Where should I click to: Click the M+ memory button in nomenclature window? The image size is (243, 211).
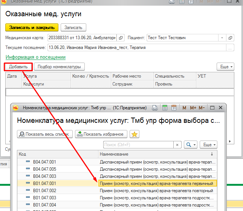193,108
